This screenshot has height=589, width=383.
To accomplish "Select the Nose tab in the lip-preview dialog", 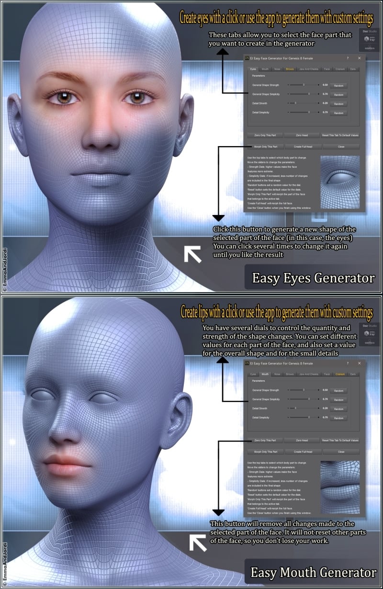I will pos(277,374).
